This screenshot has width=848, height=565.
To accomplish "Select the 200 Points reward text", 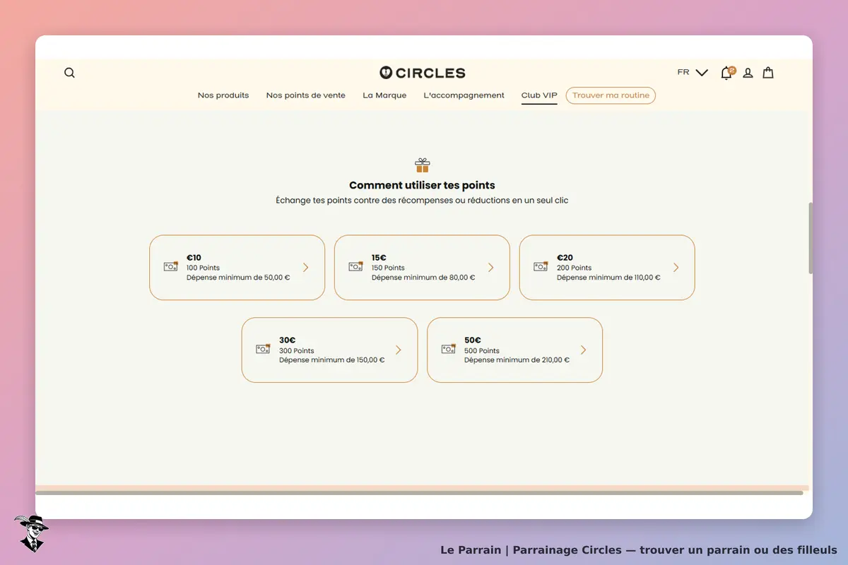I will tap(575, 268).
